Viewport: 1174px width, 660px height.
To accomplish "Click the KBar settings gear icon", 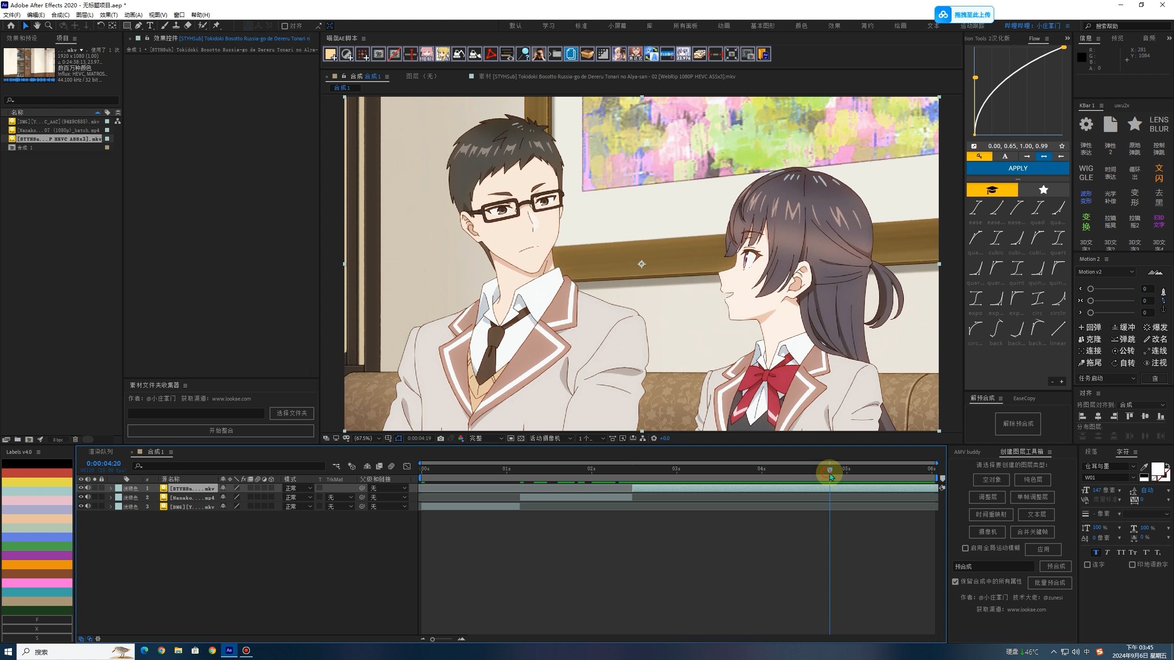I will point(1085,124).
